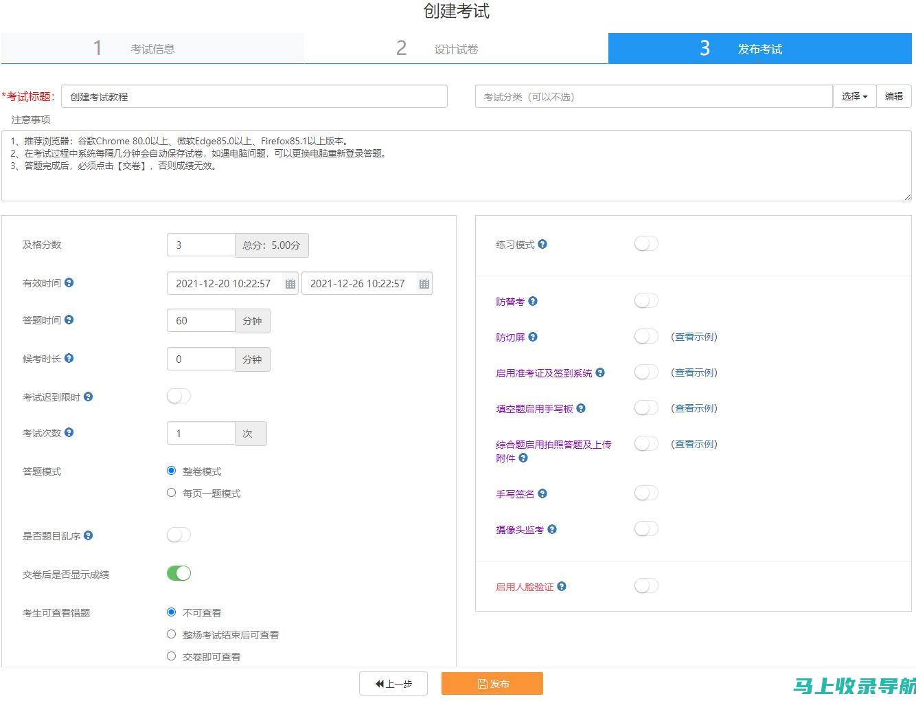Enable 手写签名 switch

[x=646, y=493]
